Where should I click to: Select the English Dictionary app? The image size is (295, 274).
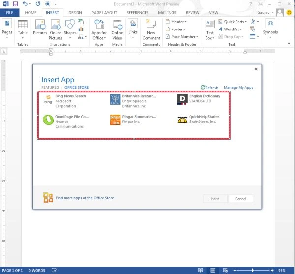click(x=199, y=99)
